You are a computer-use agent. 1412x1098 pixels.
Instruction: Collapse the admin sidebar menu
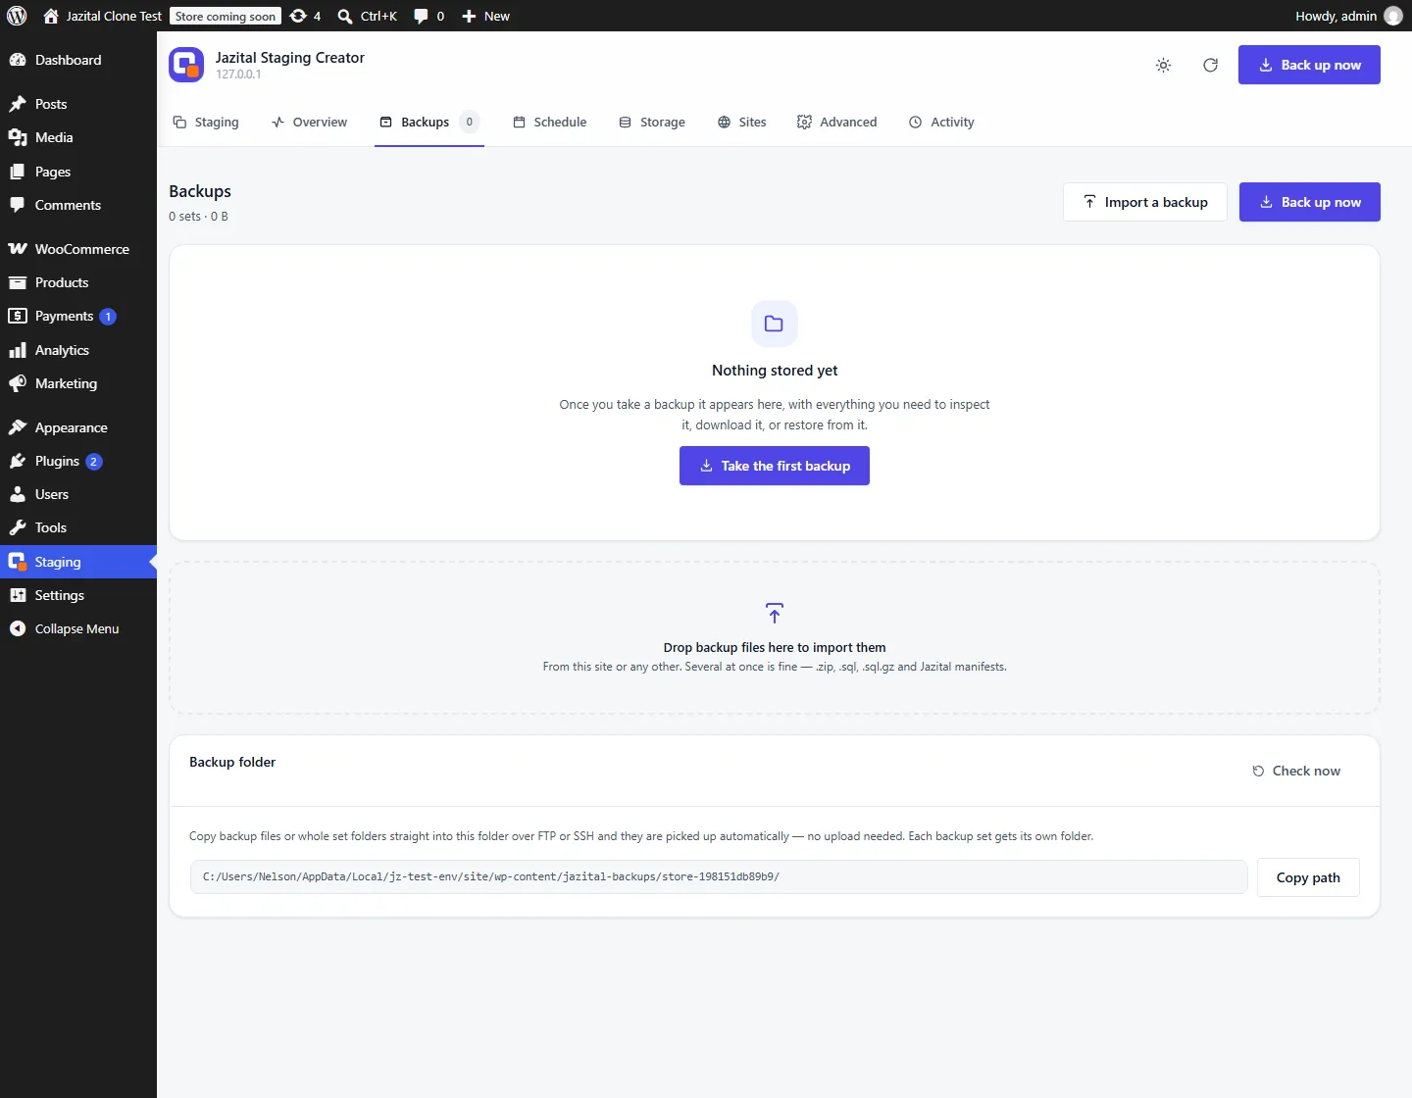coord(78,628)
